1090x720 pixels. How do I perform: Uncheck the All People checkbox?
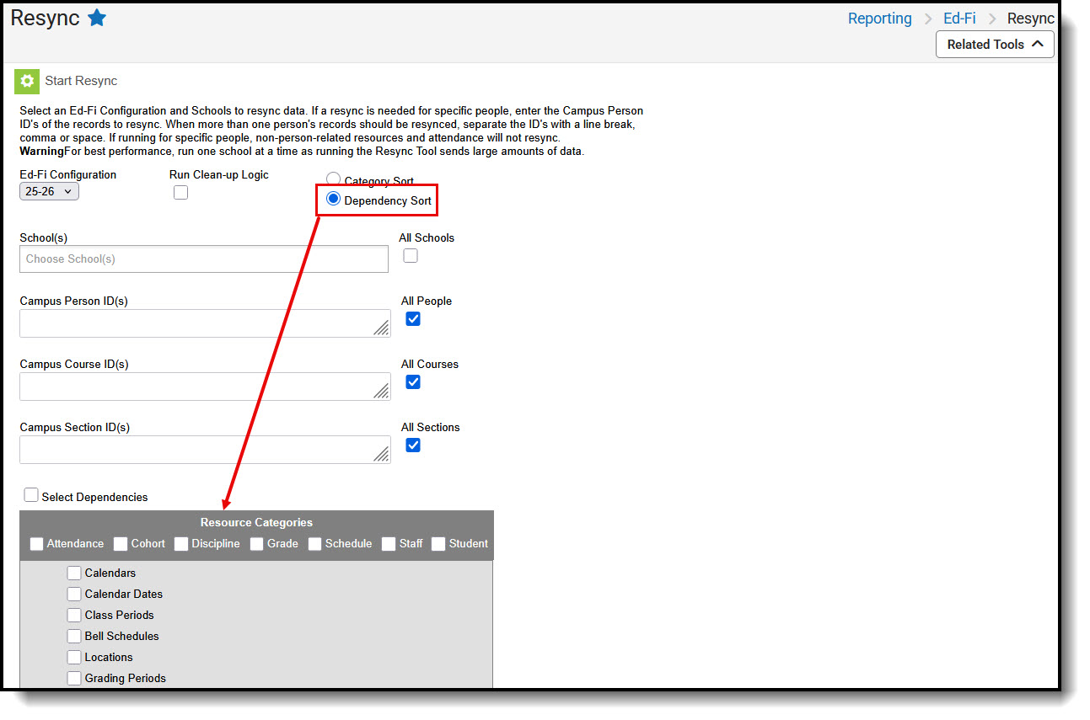[x=412, y=318]
